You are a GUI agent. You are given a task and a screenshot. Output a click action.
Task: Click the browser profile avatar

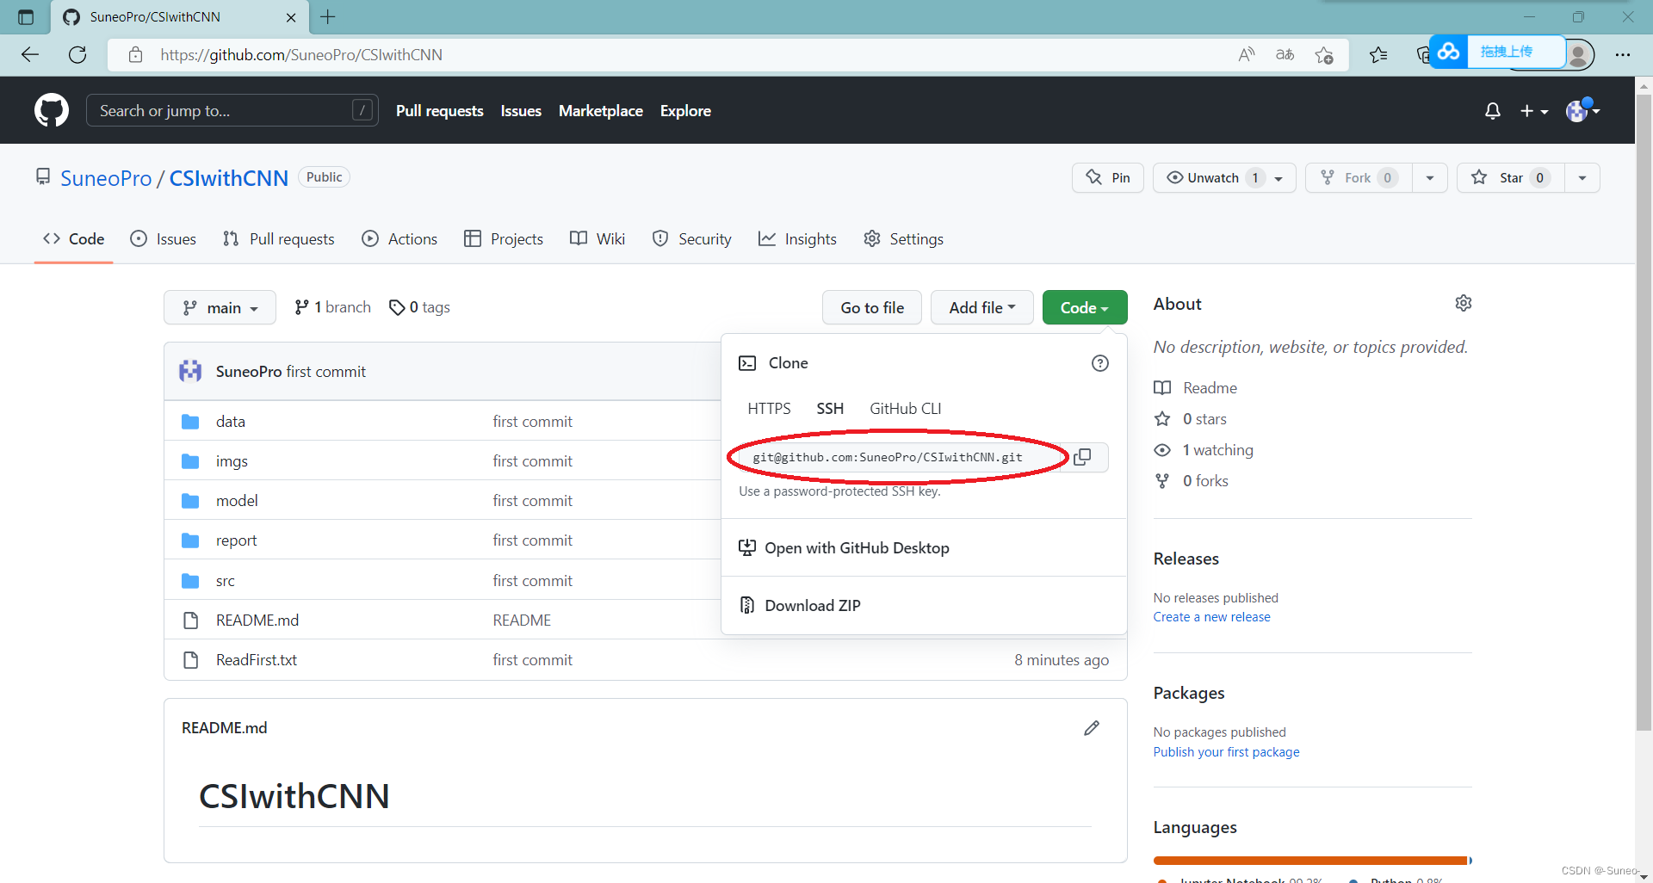(1579, 55)
